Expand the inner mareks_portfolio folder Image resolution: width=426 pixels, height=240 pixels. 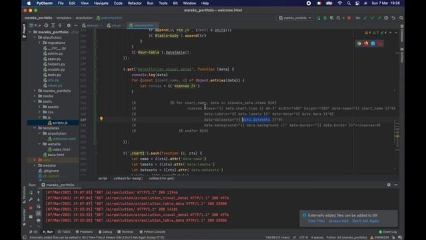click(35, 91)
